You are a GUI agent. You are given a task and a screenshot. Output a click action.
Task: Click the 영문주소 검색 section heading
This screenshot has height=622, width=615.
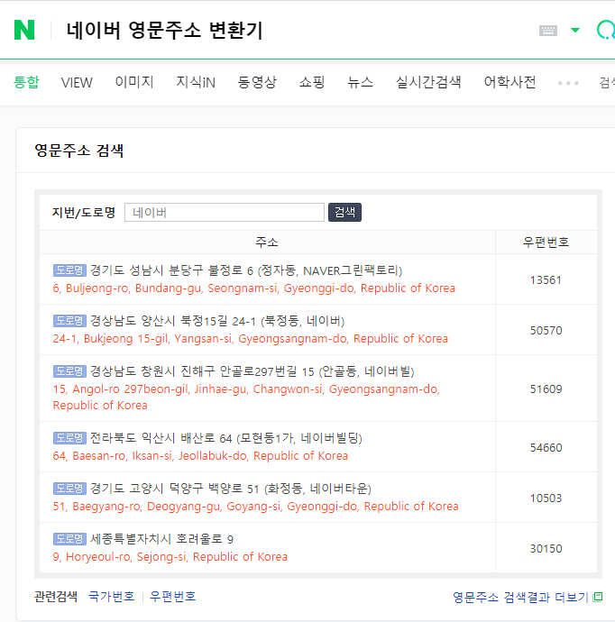point(79,151)
